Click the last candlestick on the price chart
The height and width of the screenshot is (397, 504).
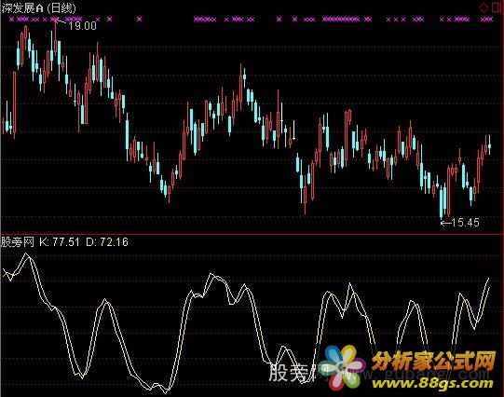point(489,145)
